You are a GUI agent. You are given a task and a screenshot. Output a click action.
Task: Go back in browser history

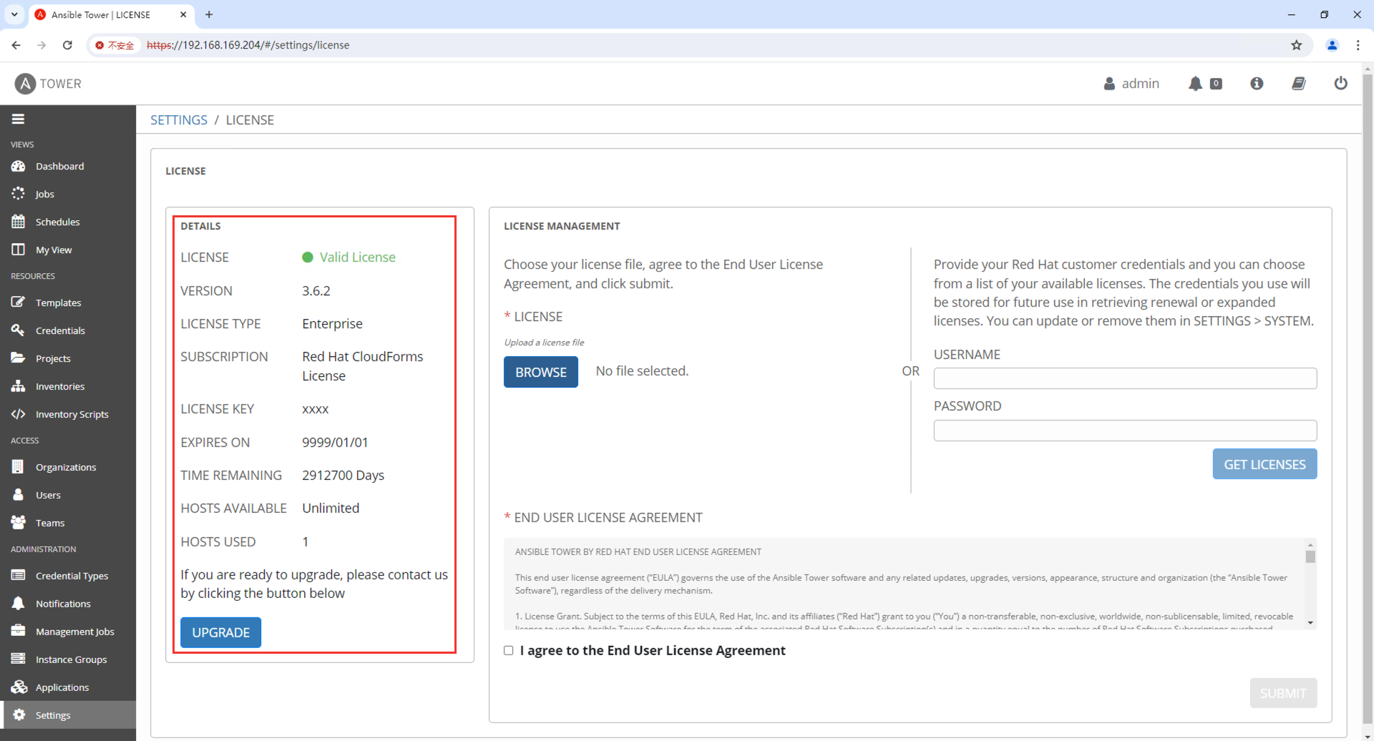point(16,45)
